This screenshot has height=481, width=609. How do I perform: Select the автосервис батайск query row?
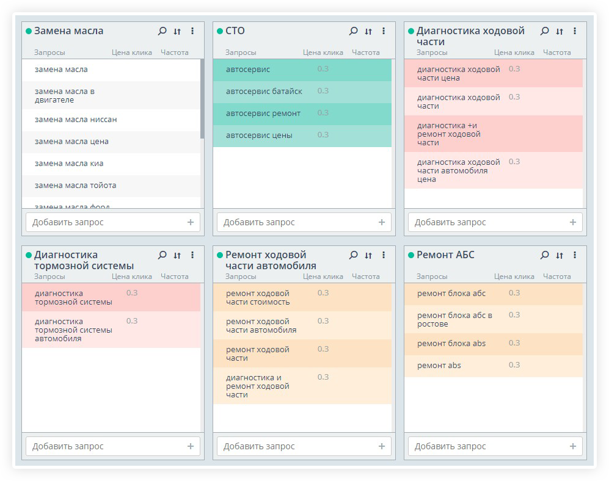[x=264, y=92]
